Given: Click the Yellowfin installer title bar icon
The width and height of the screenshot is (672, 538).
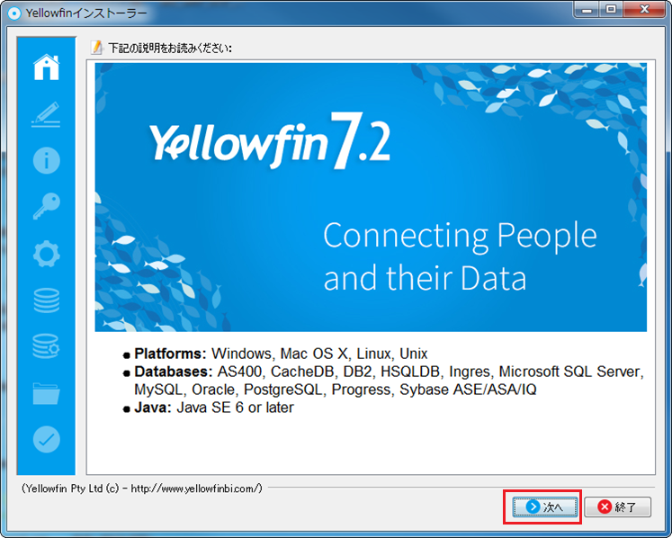Looking at the screenshot, I should point(14,13).
